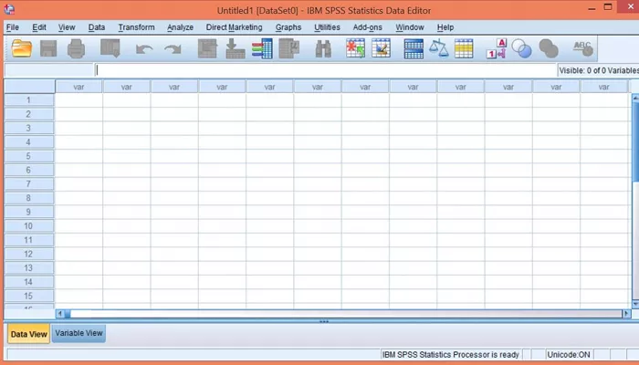Click the vertical scrollbar up arrow
Viewport: 639px width, 365px height.
click(x=635, y=99)
